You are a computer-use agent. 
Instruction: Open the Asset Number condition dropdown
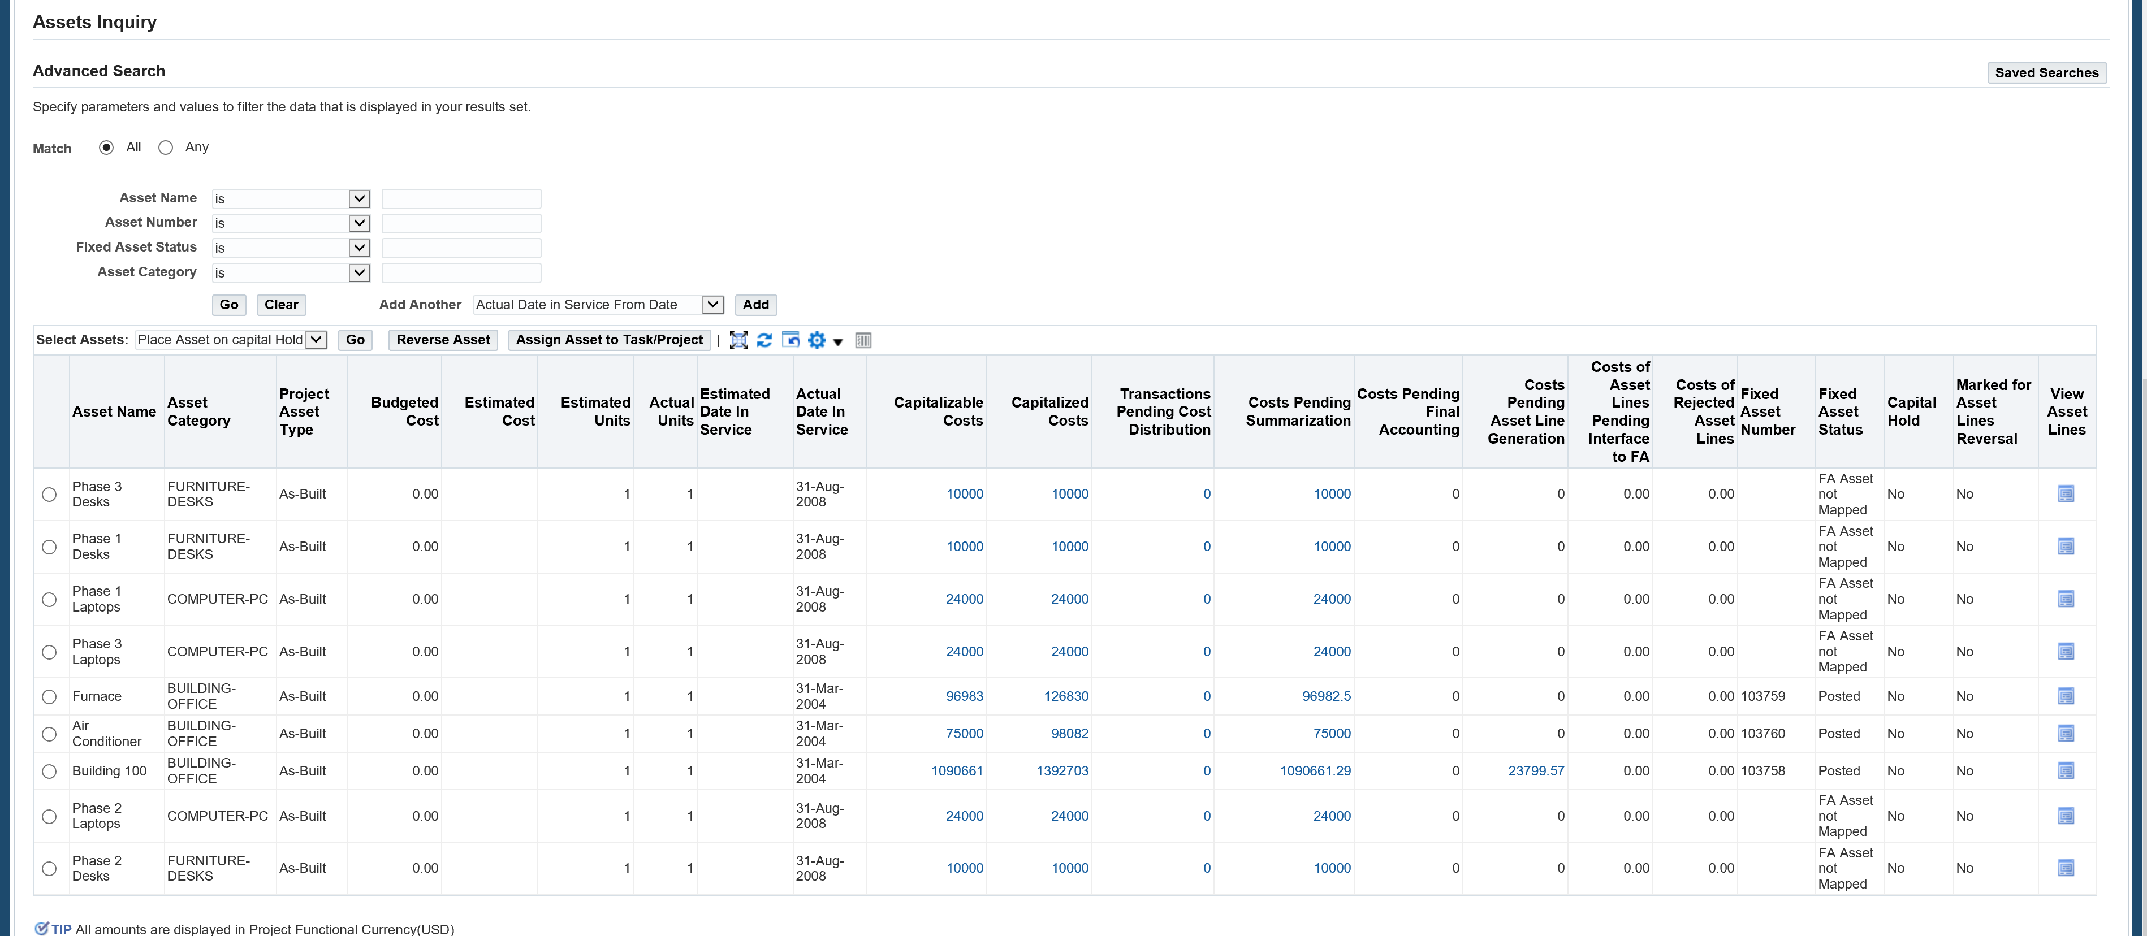[x=291, y=223]
